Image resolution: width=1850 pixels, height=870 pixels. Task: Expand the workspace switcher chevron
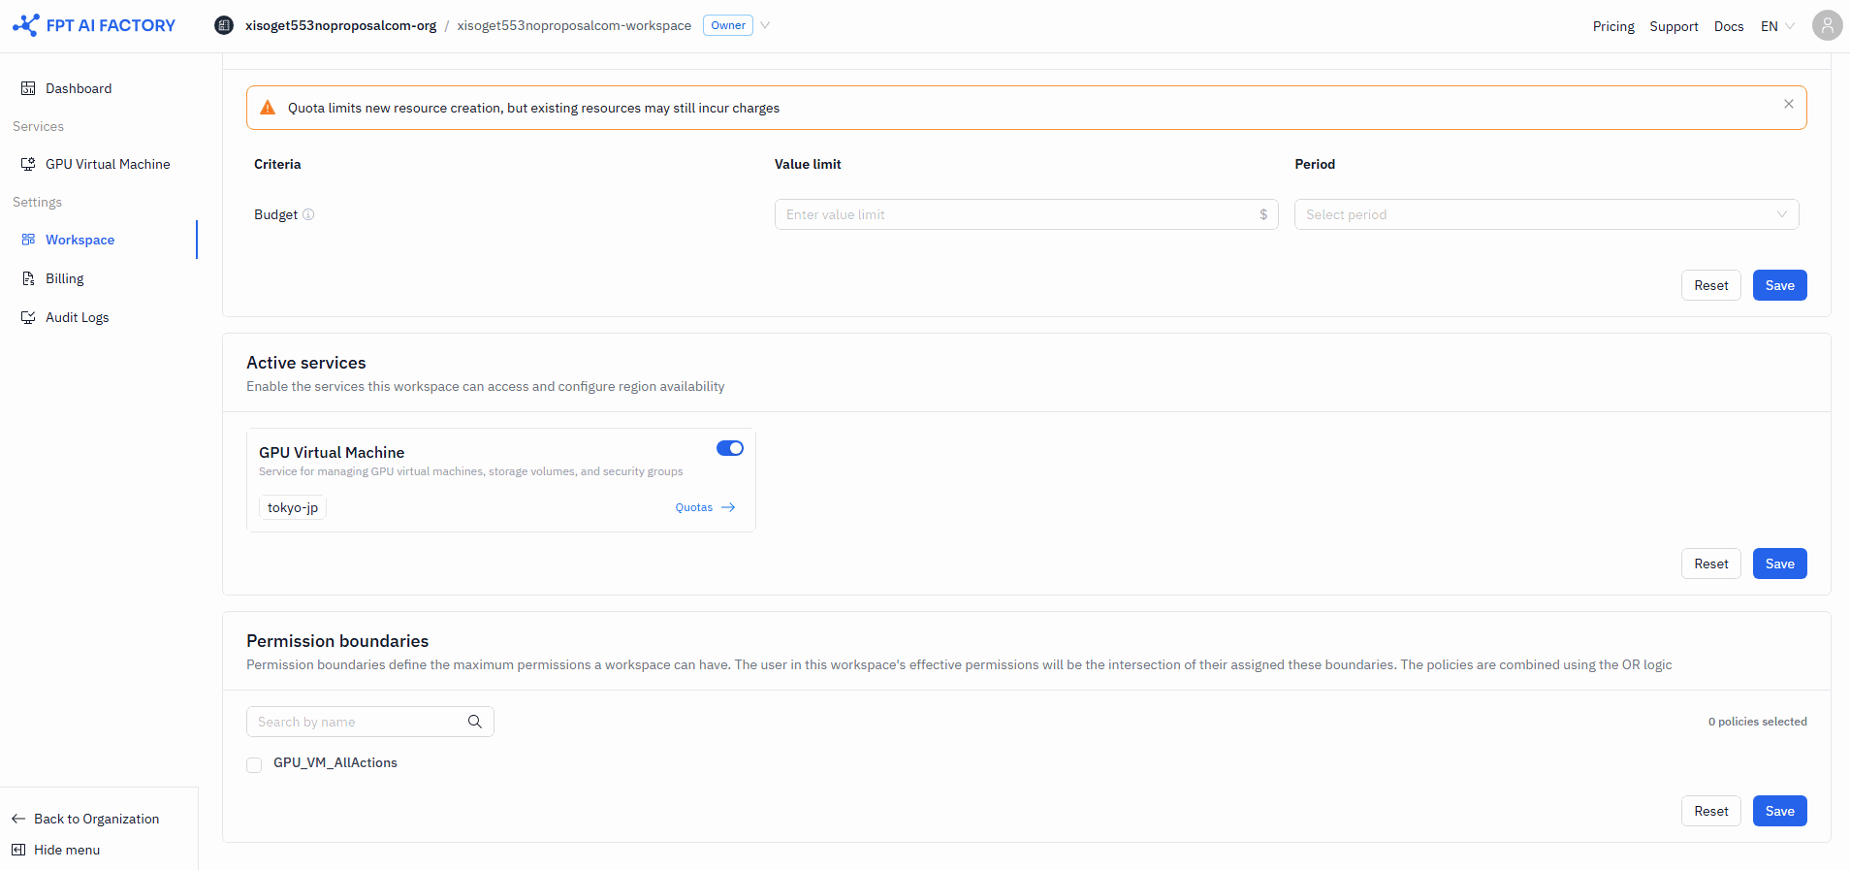pyautogui.click(x=765, y=25)
